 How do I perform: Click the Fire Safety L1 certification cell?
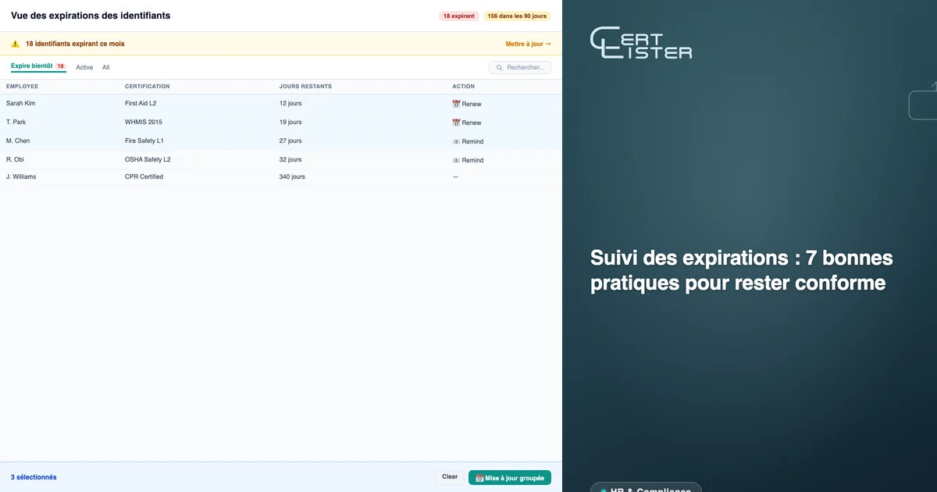click(x=144, y=141)
